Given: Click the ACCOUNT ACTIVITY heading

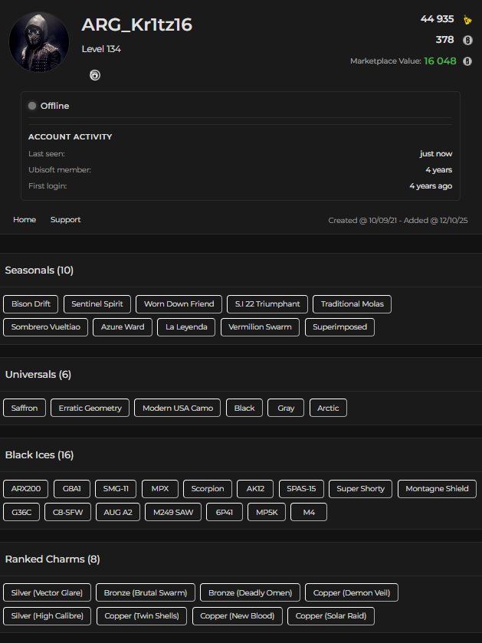Looking at the screenshot, I should pyautogui.click(x=70, y=137).
